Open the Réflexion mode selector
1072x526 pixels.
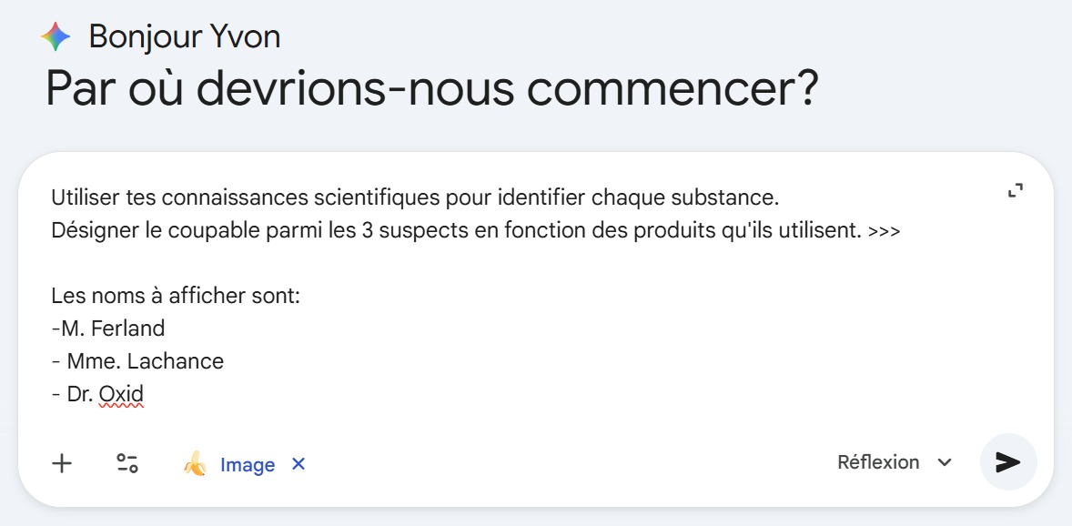[x=880, y=462]
